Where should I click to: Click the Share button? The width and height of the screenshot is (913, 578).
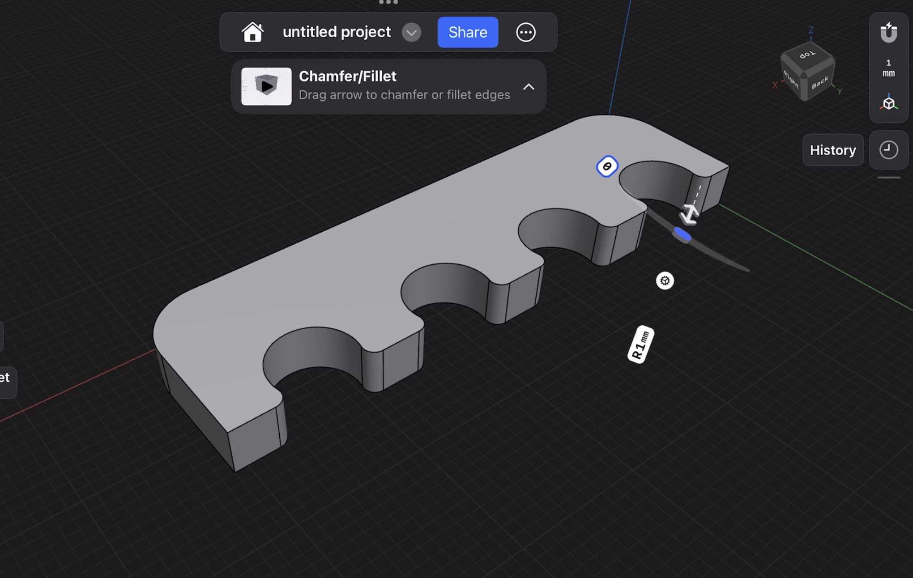point(467,32)
